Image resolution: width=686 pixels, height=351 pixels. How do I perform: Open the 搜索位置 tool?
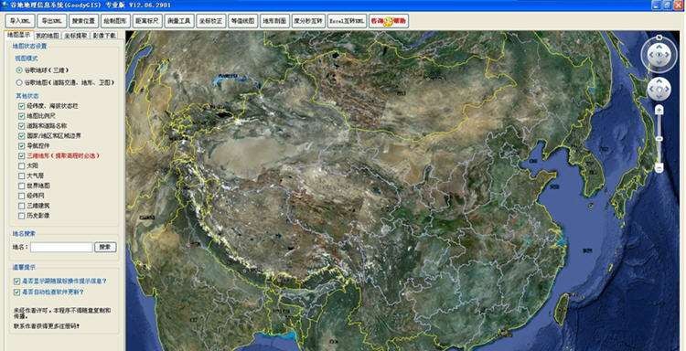click(83, 20)
